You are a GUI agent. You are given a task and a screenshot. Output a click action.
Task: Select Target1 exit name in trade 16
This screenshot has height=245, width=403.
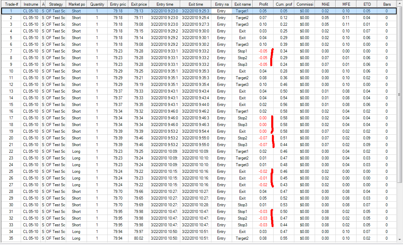point(242,111)
